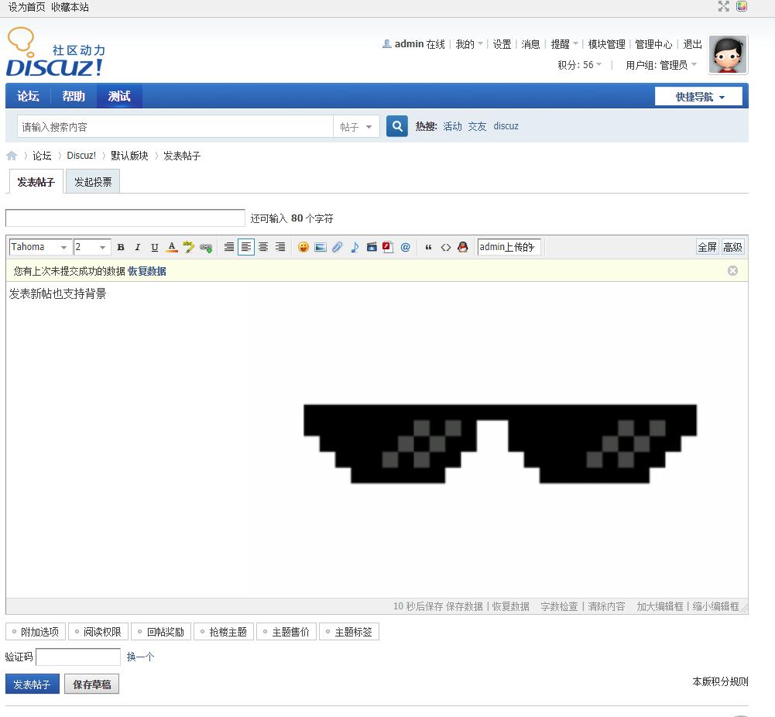Click 清除内容 below the editor

(x=606, y=606)
